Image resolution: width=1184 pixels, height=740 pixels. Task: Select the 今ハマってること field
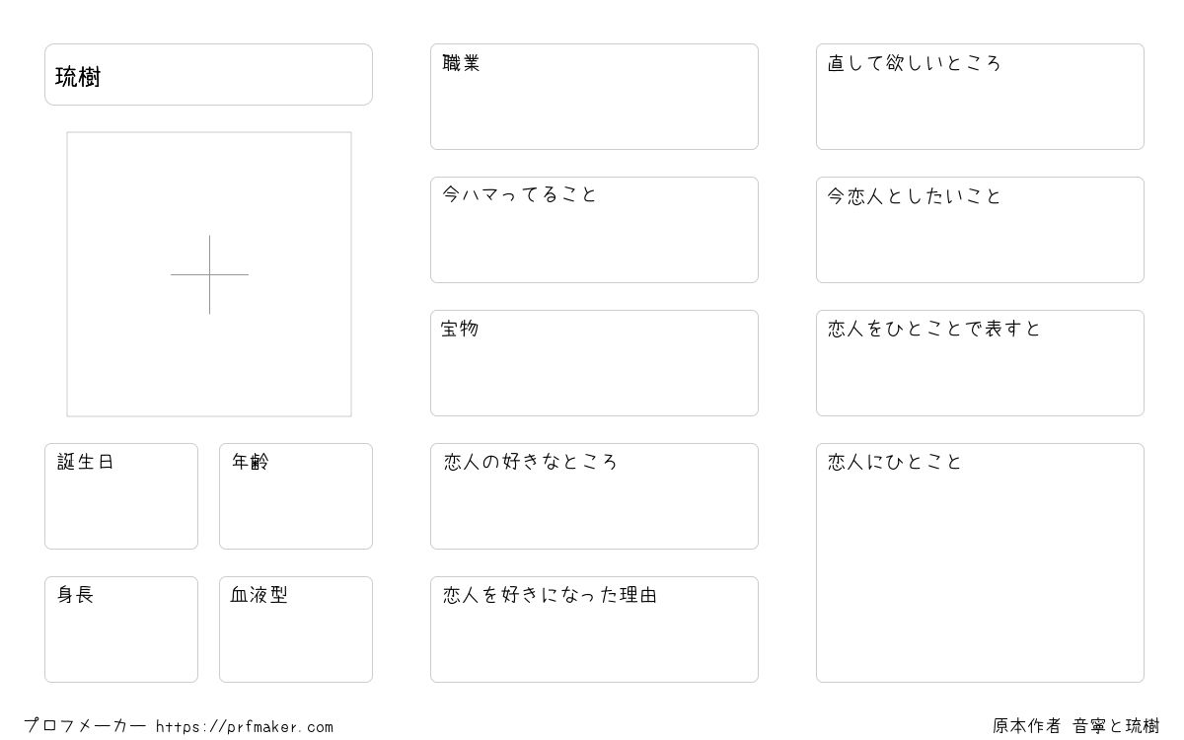click(x=594, y=230)
